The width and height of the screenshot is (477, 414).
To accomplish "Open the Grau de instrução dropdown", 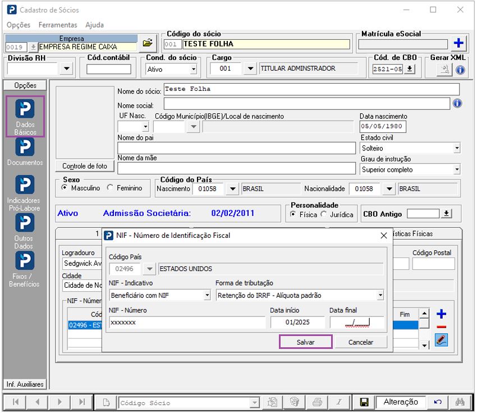I will (x=457, y=169).
